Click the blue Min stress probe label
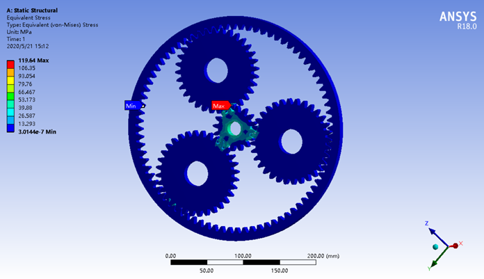 (x=131, y=106)
